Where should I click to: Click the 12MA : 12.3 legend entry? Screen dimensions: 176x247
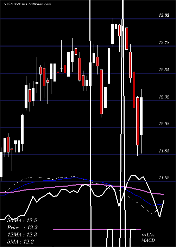click(22, 235)
